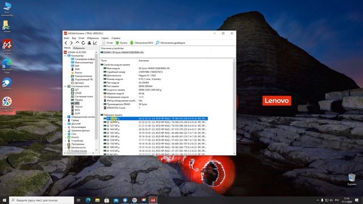Open the Корзина recycle bin icon
The height and width of the screenshot is (204, 363).
(x=352, y=180)
